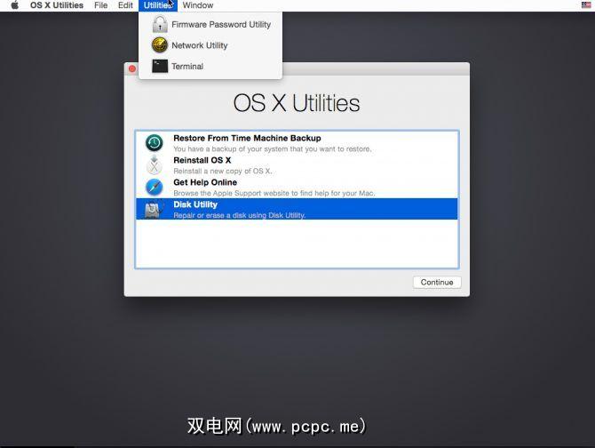The height and width of the screenshot is (448, 595).
Task: Launch Terminal from the Utilities menu
Action: (210, 67)
